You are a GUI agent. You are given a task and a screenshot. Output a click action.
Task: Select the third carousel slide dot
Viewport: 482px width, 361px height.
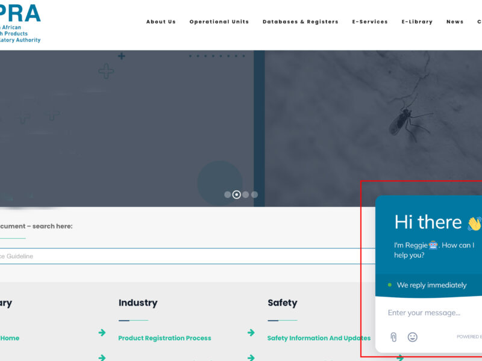click(x=246, y=194)
